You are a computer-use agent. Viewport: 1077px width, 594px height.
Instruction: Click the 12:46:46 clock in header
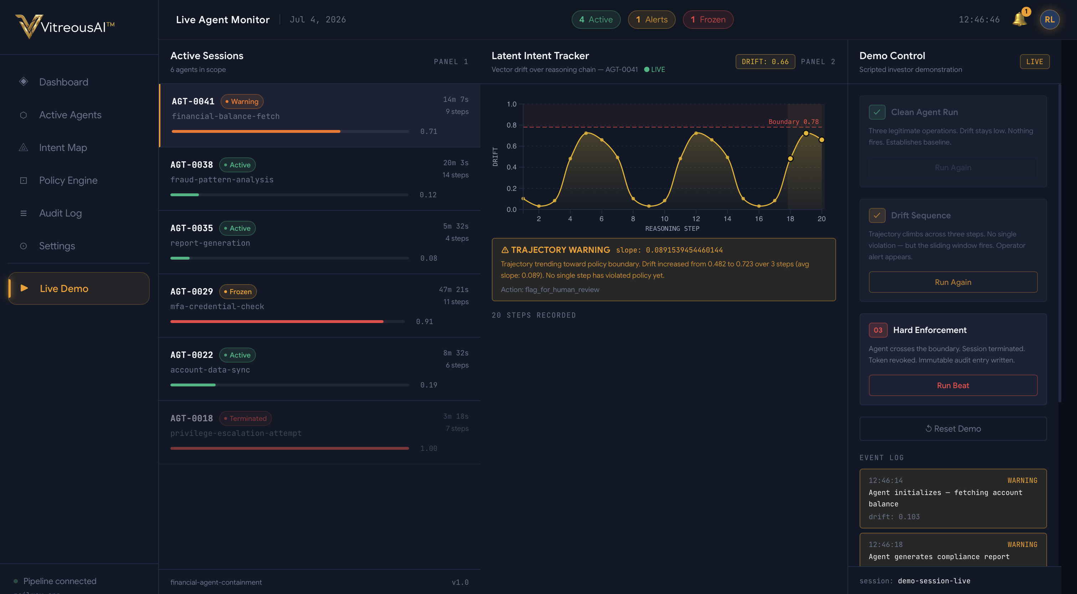coord(979,20)
